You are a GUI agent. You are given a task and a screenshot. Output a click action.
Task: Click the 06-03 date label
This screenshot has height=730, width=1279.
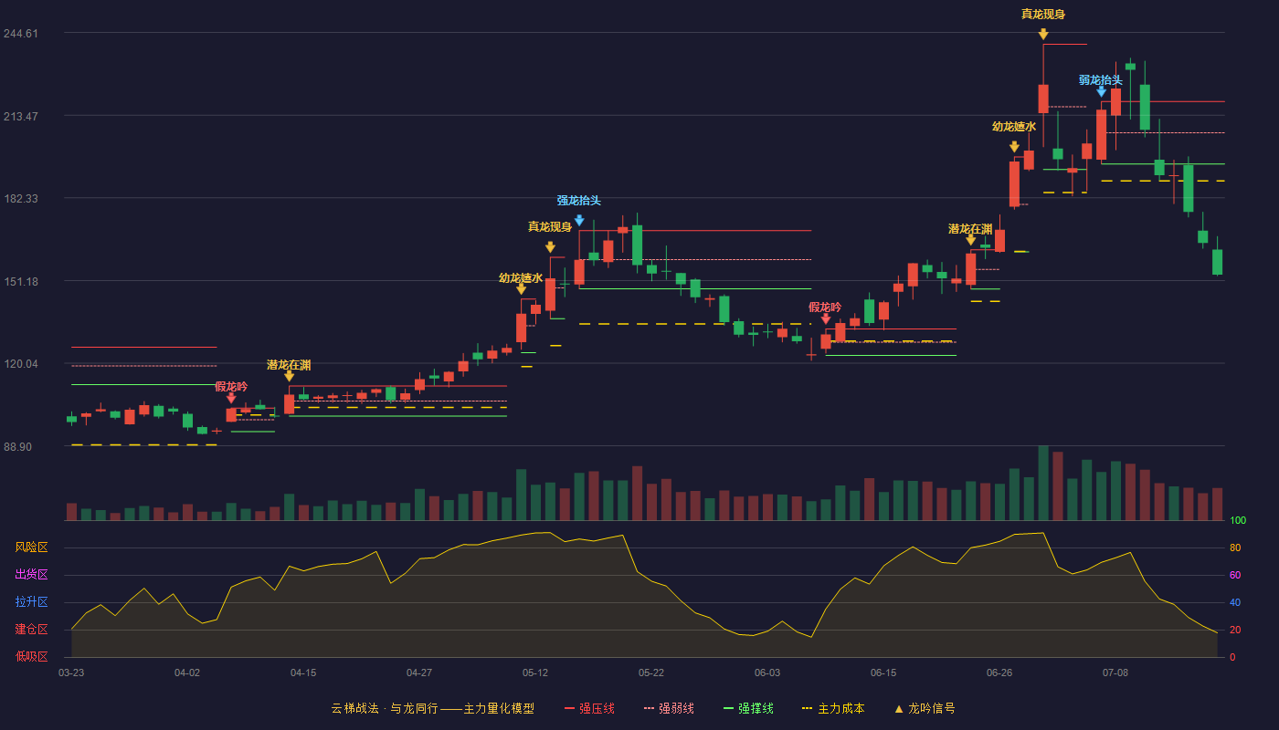[767, 673]
